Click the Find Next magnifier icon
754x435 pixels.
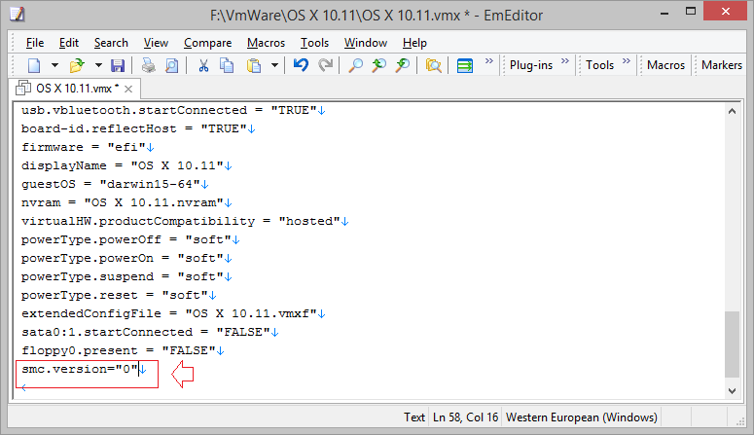tap(378, 65)
